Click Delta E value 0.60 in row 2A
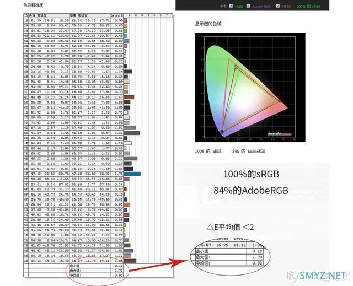This screenshot has height=286, width=353. pyautogui.click(x=119, y=26)
